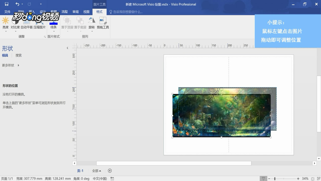Click fit page to window icon

pos(312,179)
